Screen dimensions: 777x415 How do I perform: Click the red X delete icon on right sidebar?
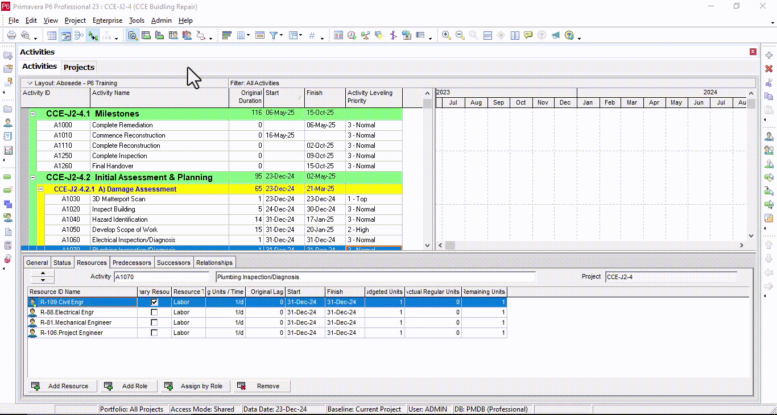click(x=769, y=69)
